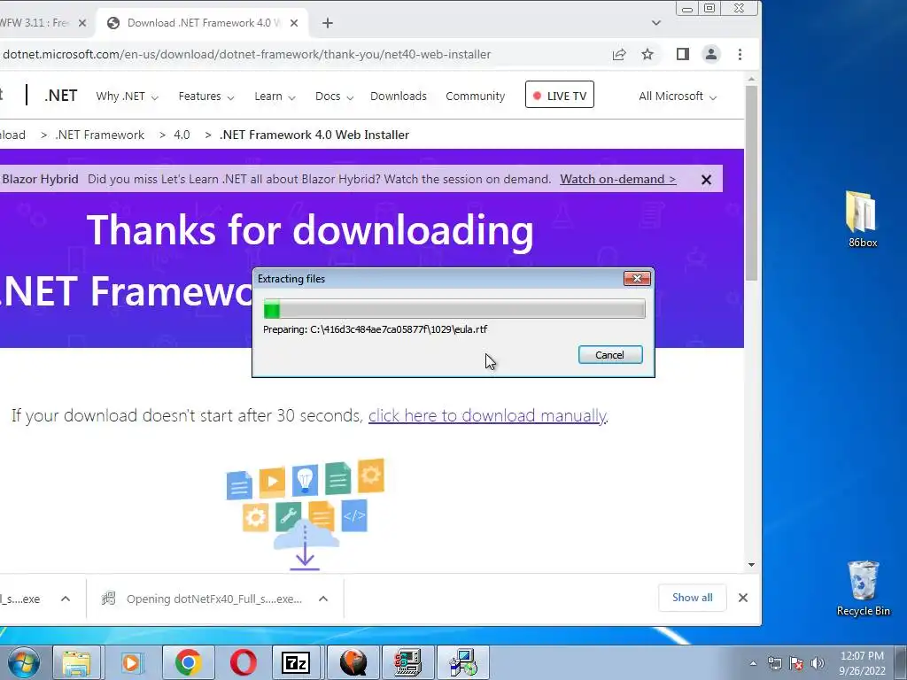Show hidden system tray icons

coord(753,663)
